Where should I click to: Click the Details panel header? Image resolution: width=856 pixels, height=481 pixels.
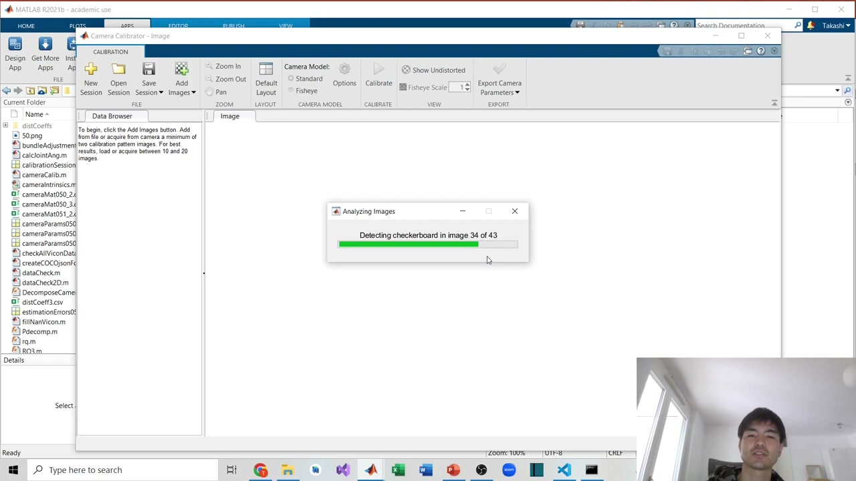38,360
